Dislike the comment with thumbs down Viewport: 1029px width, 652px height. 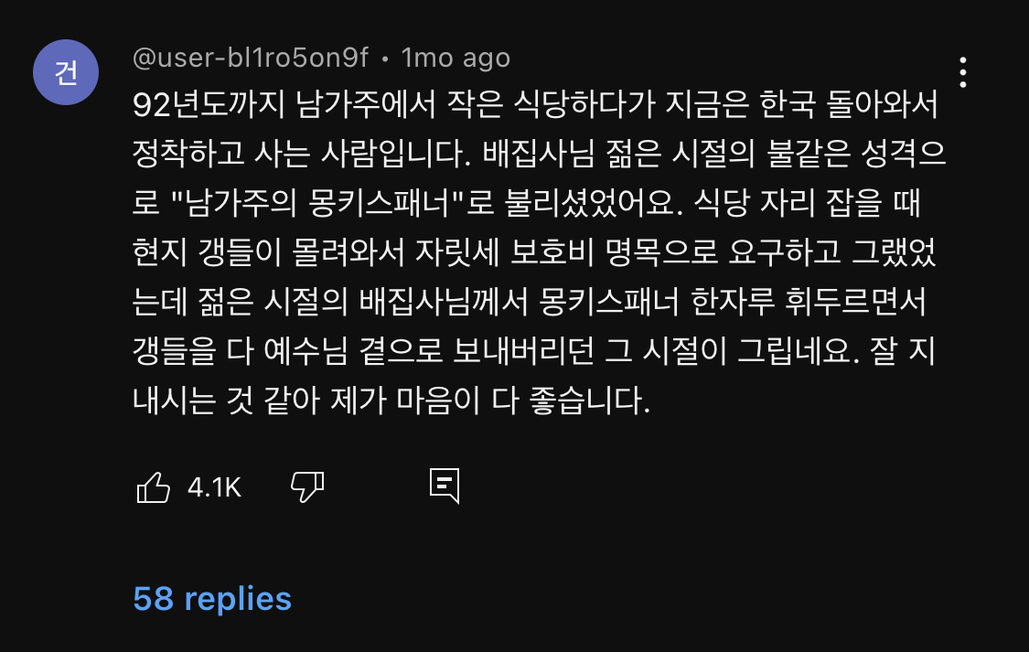pyautogui.click(x=307, y=486)
